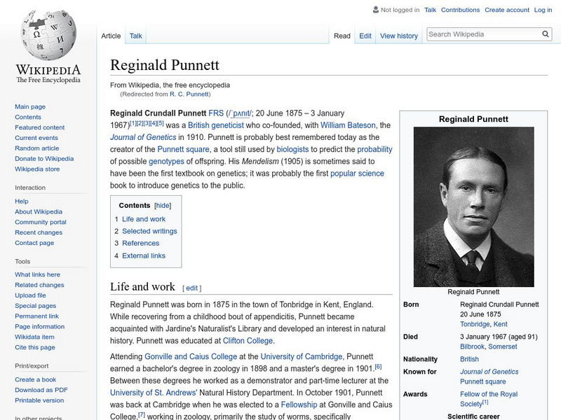561x420 pixels.
Task: Open Contents in the sidebar
Action: (28, 117)
